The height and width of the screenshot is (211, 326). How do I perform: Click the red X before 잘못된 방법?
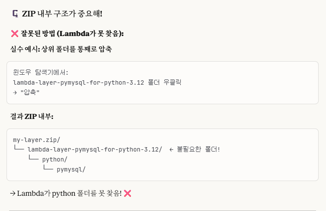pos(14,33)
